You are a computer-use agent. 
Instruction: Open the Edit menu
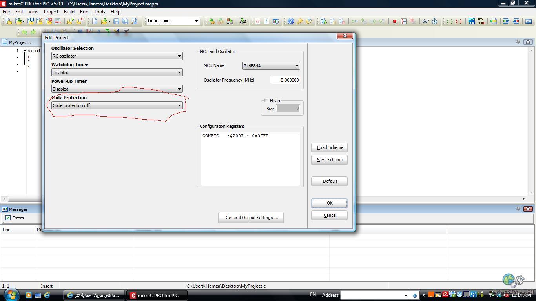[x=19, y=12]
